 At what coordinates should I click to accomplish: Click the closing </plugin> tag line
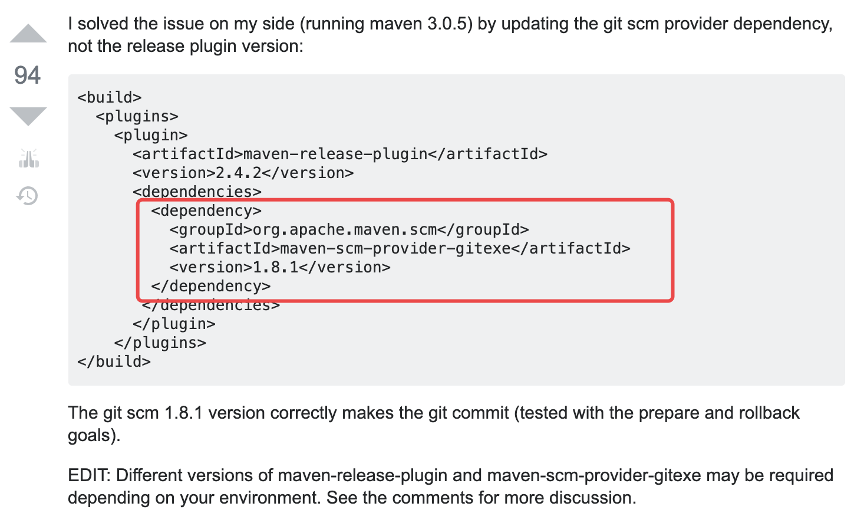click(x=174, y=324)
